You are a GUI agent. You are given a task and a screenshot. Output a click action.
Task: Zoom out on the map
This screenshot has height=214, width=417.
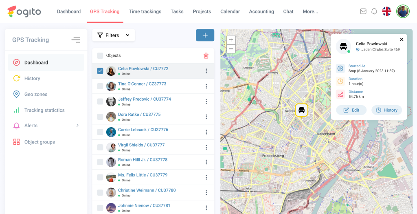pos(231,49)
